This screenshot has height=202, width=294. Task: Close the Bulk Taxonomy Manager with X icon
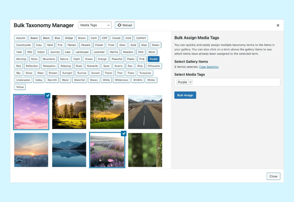278,25
